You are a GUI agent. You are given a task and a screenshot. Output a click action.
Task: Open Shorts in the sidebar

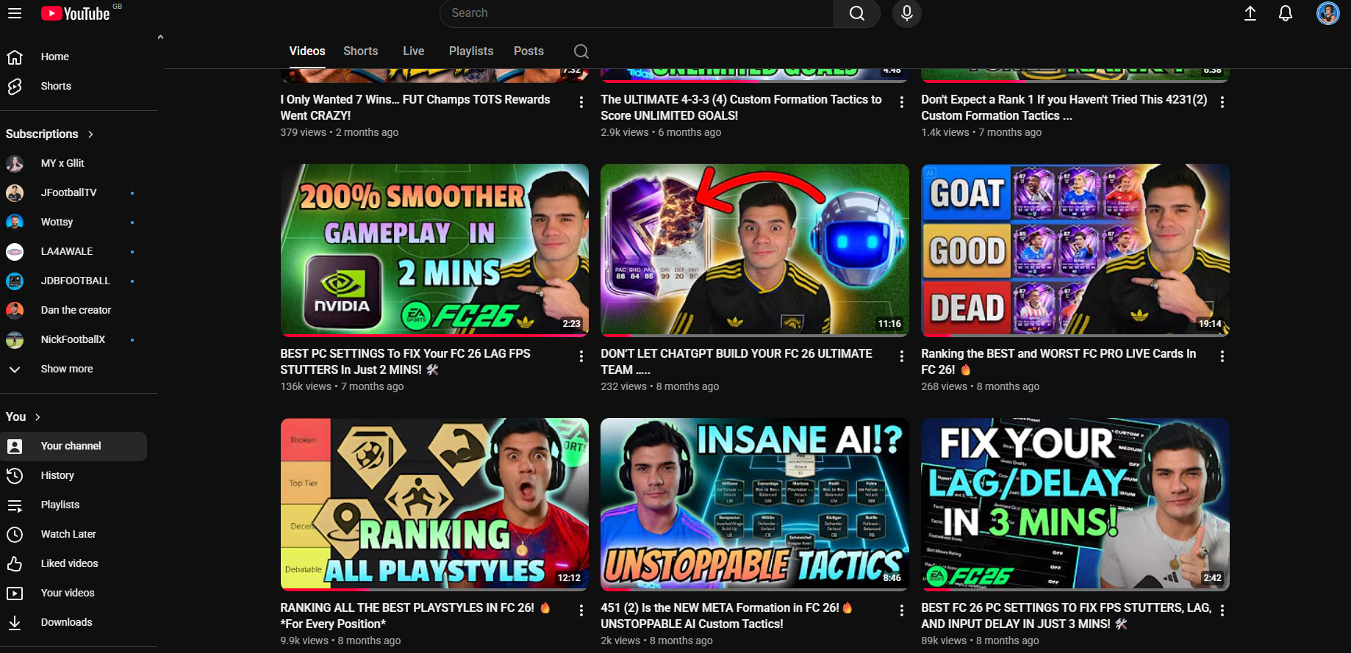[x=74, y=86]
